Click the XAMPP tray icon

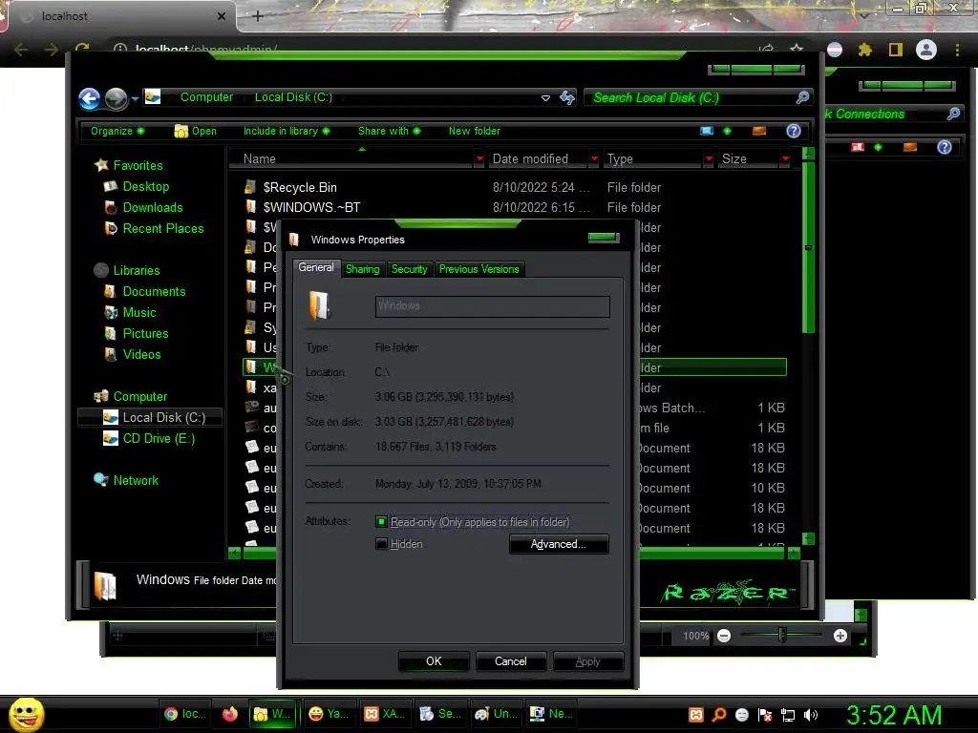pos(696,715)
